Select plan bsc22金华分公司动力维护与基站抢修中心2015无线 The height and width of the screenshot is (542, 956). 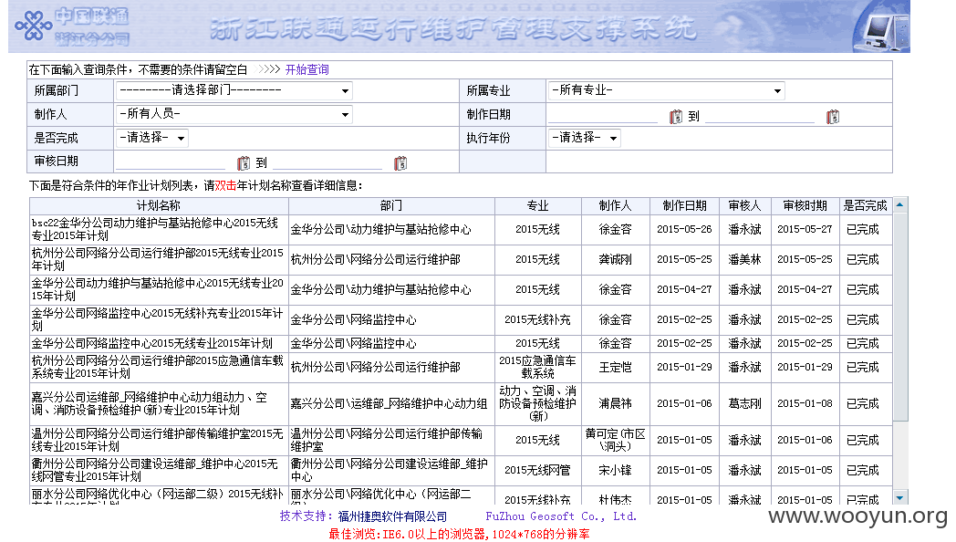[159, 230]
